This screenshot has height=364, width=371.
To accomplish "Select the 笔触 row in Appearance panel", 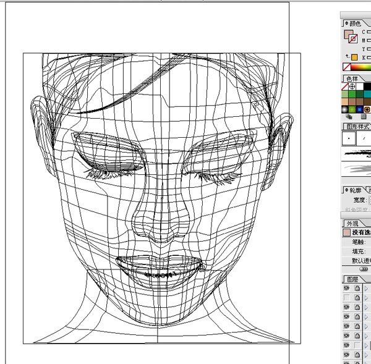I will click(x=356, y=242).
